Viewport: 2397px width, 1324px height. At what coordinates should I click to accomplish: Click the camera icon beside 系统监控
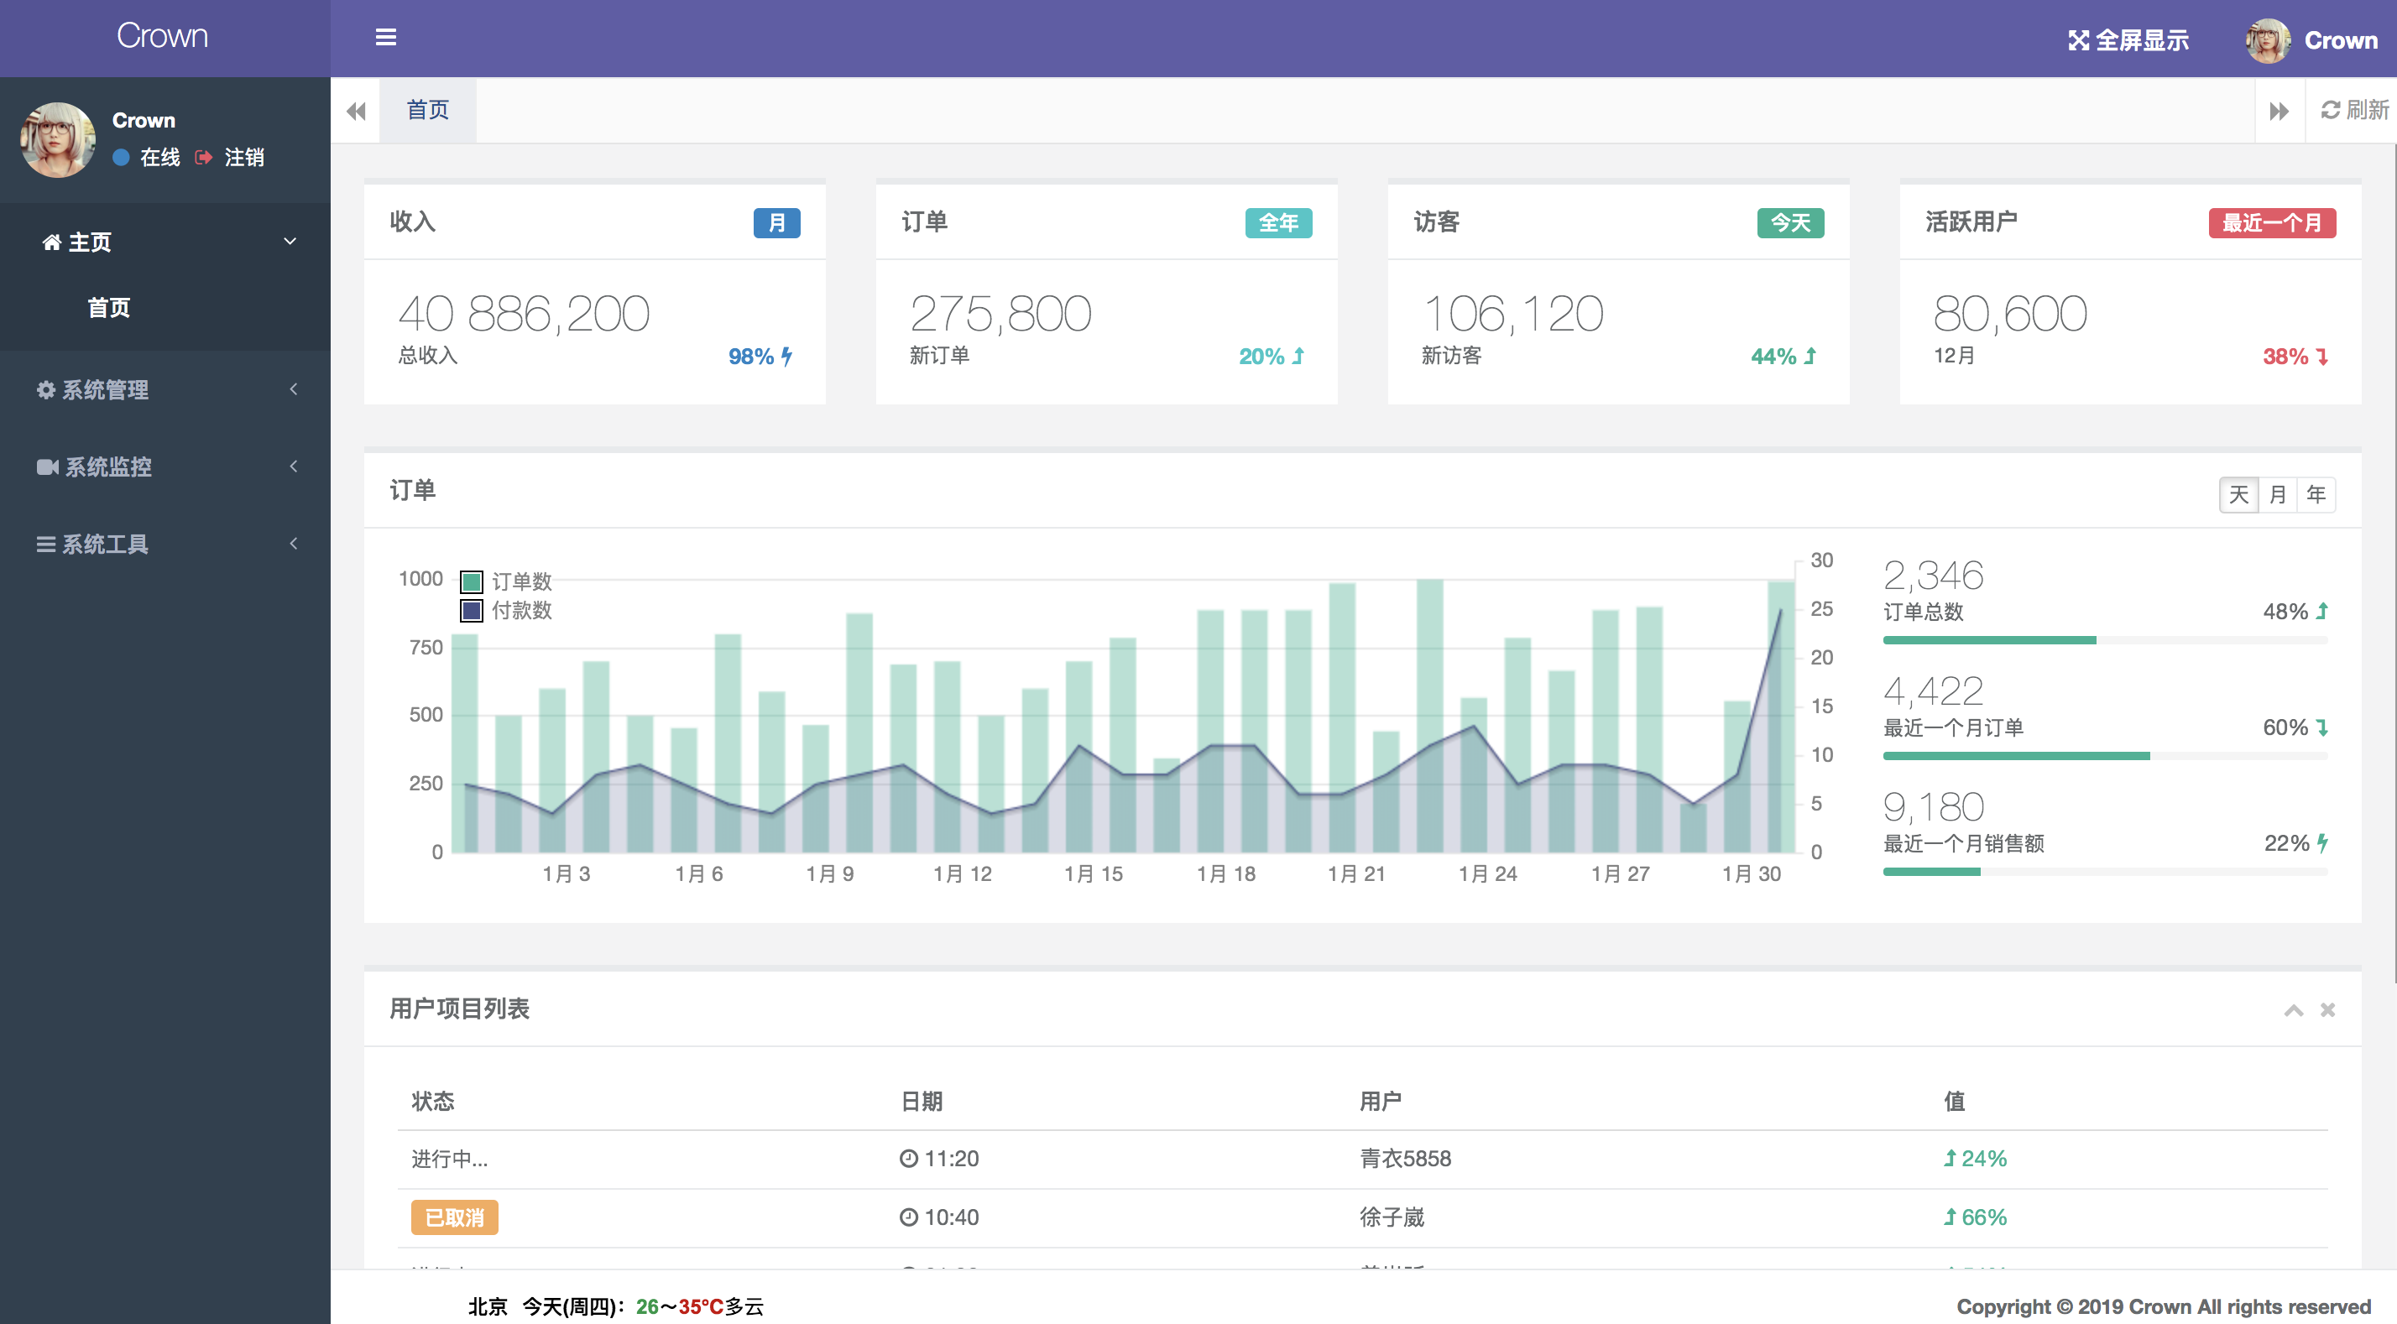48,467
